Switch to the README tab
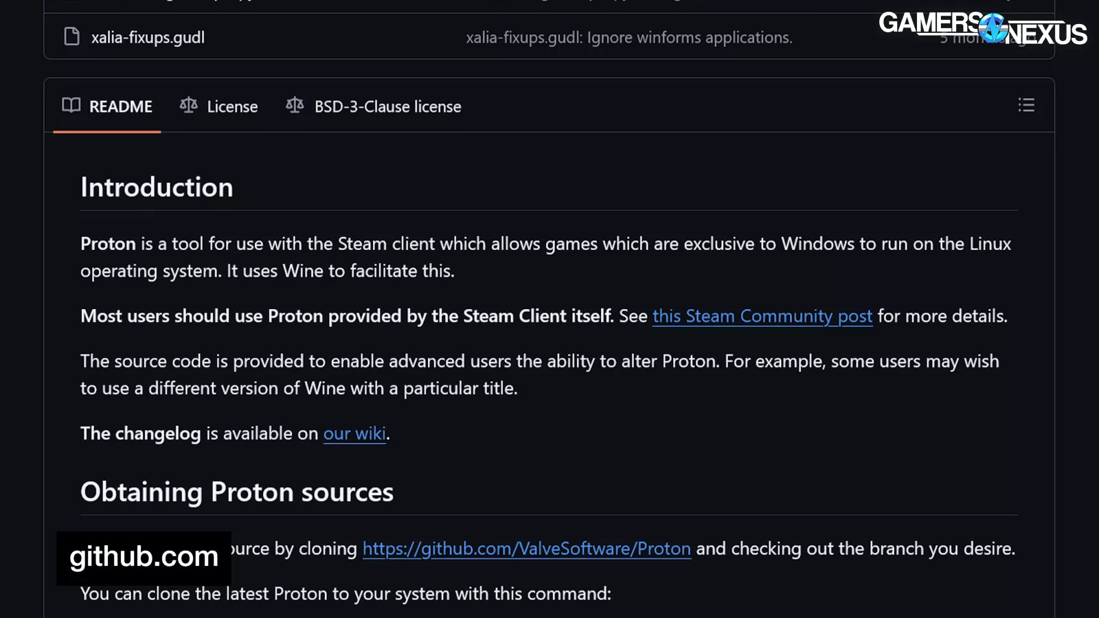1099x618 pixels. (120, 106)
